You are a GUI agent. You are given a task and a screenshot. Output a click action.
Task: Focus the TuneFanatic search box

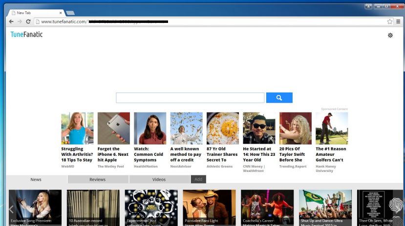click(x=190, y=98)
